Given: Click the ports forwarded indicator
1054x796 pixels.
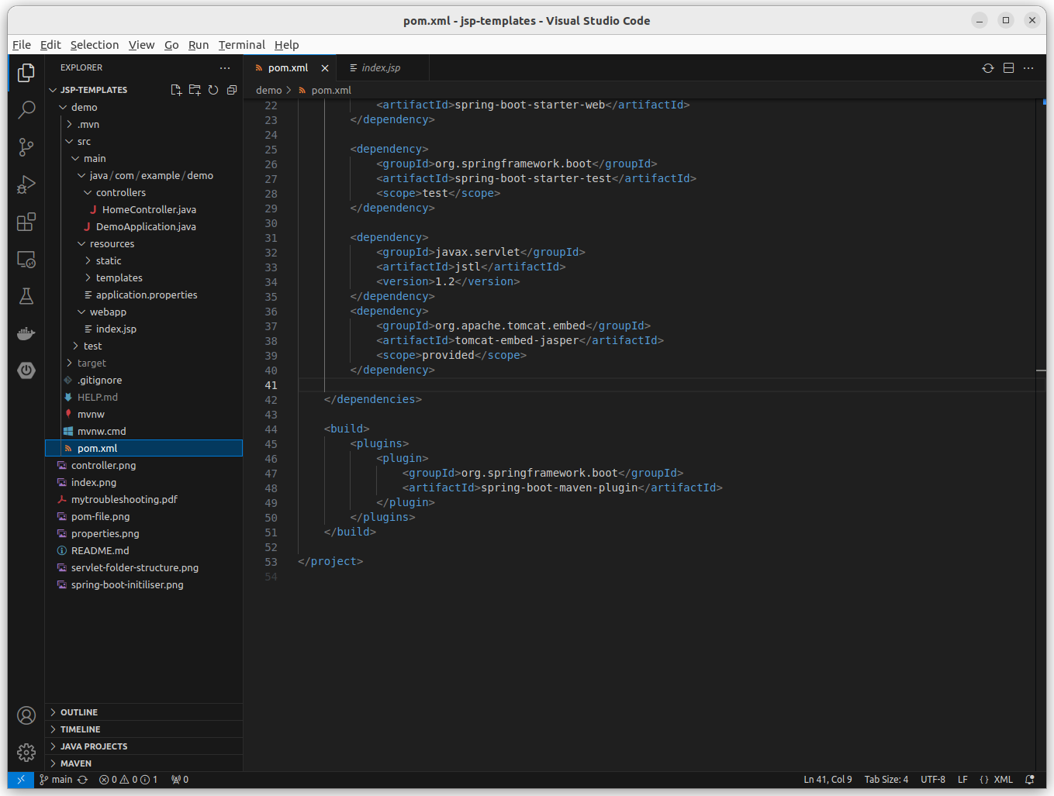Looking at the screenshot, I should point(180,780).
